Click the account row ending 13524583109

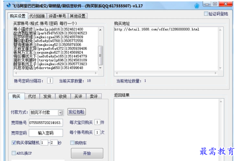click(50, 60)
